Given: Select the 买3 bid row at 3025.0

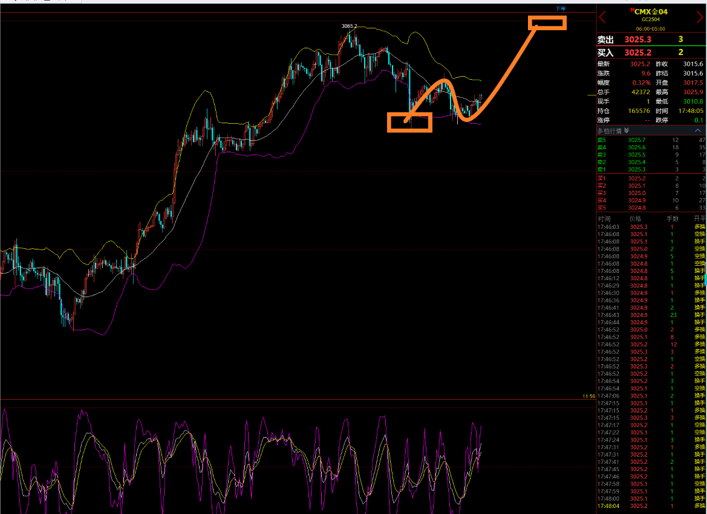Looking at the screenshot, I should [x=651, y=193].
